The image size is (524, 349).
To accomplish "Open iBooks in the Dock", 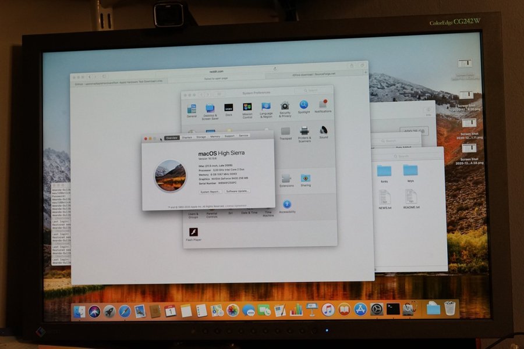I will tap(344, 309).
